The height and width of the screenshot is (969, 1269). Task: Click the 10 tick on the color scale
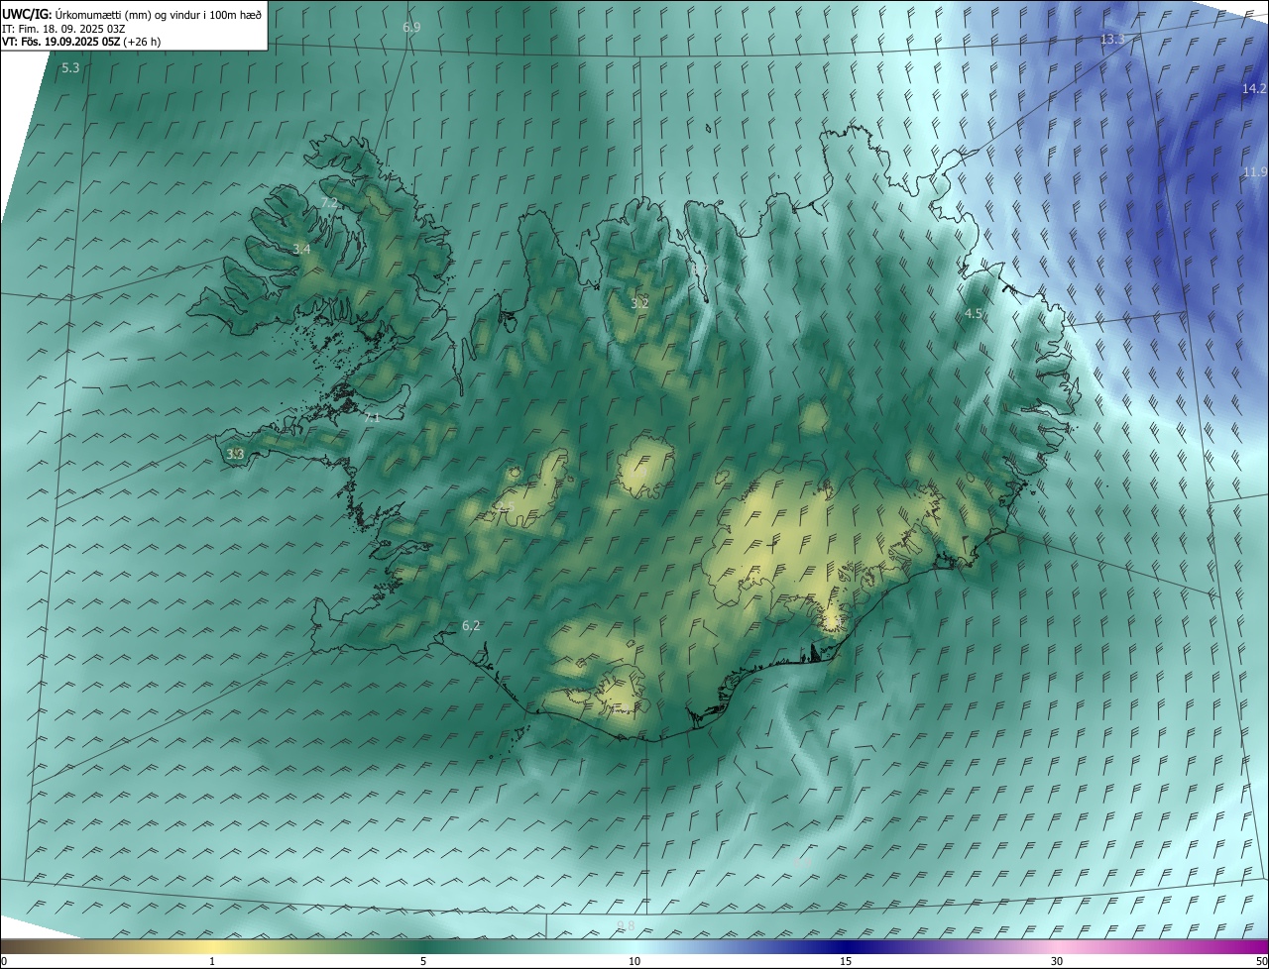tap(634, 962)
